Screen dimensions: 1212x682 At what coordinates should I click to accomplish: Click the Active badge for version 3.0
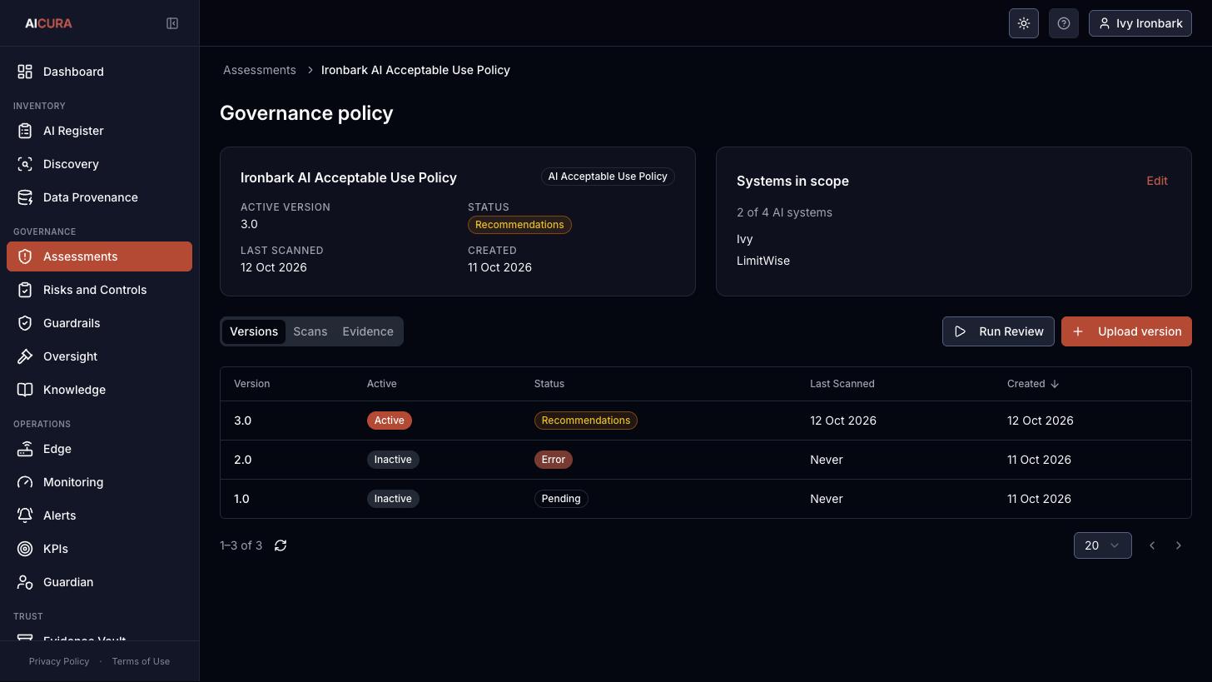(390, 421)
